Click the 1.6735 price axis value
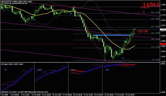Screen dimensions: 166x96 point(163,25)
